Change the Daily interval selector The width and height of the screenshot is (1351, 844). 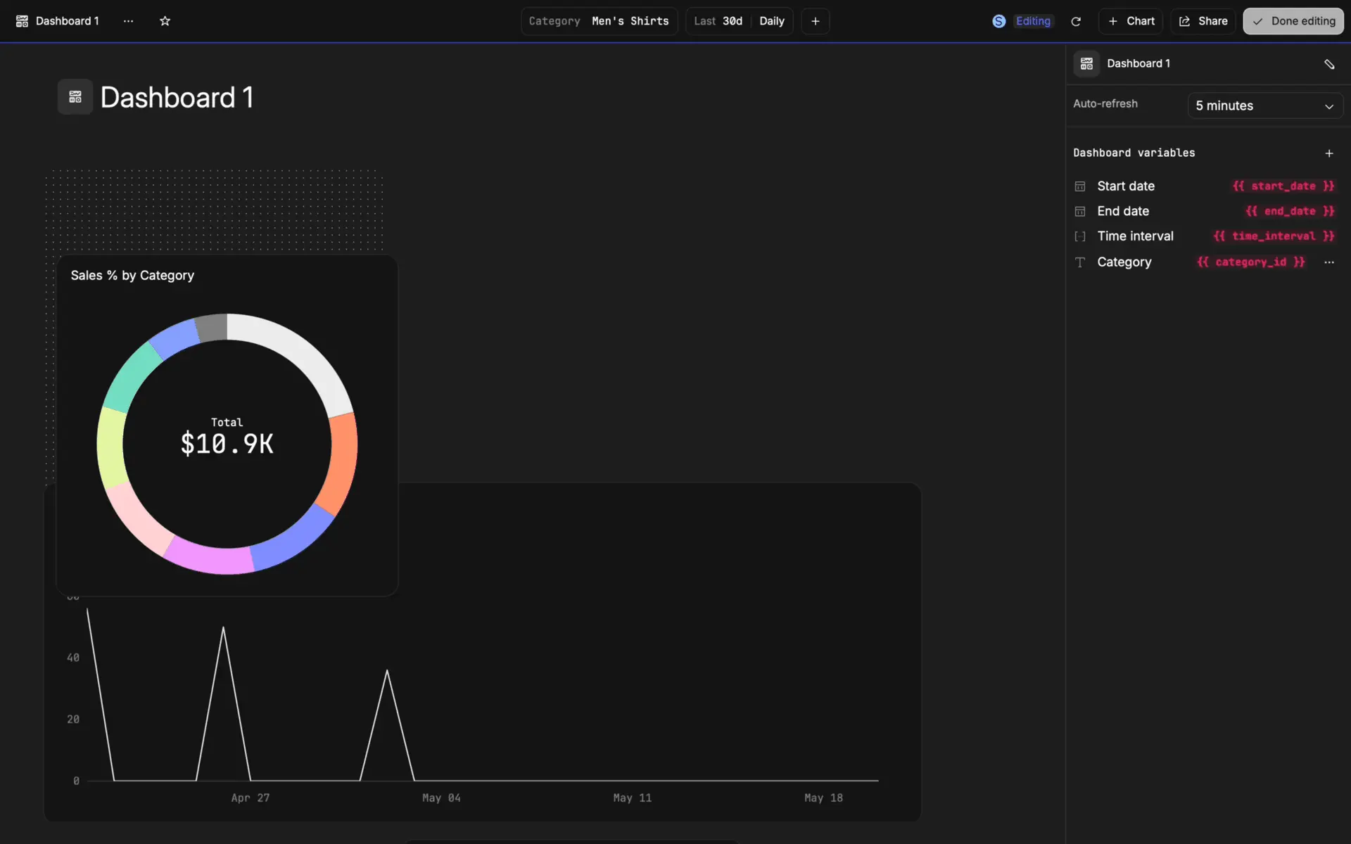click(772, 21)
